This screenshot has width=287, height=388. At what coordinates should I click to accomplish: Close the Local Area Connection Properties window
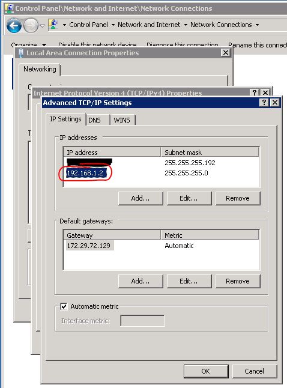pyautogui.click(x=225, y=52)
